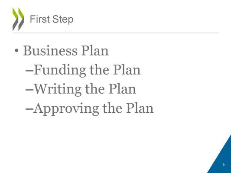This screenshot has height=173, width=231.
Task: Click the word "Plan" after "Funding the"
Action: 127,69
